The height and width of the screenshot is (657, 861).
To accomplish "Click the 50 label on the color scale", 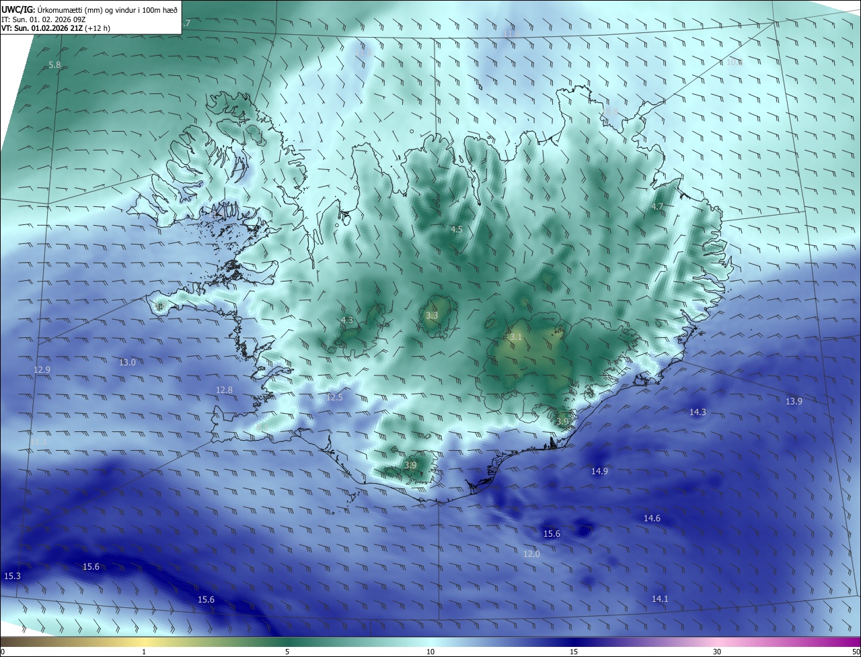I will (x=856, y=652).
